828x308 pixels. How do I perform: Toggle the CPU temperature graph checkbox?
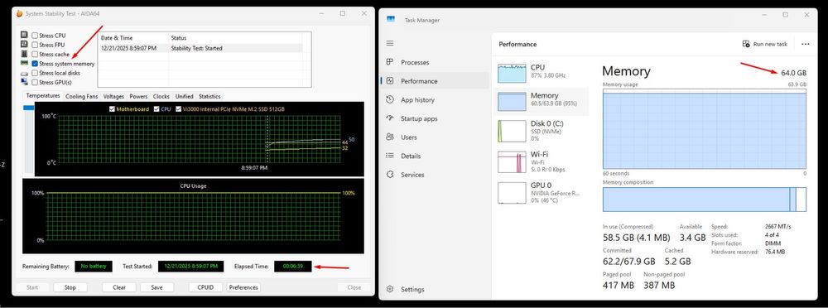[156, 108]
